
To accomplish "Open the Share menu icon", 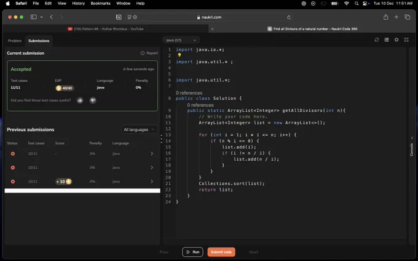I will pyautogui.click(x=386, y=17).
